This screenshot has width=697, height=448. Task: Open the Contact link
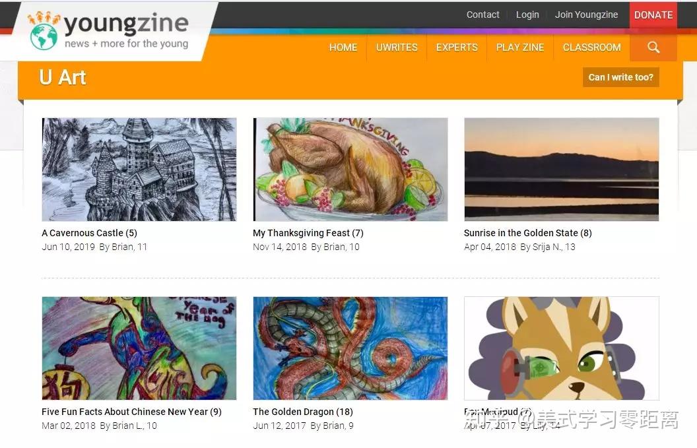pyautogui.click(x=482, y=15)
